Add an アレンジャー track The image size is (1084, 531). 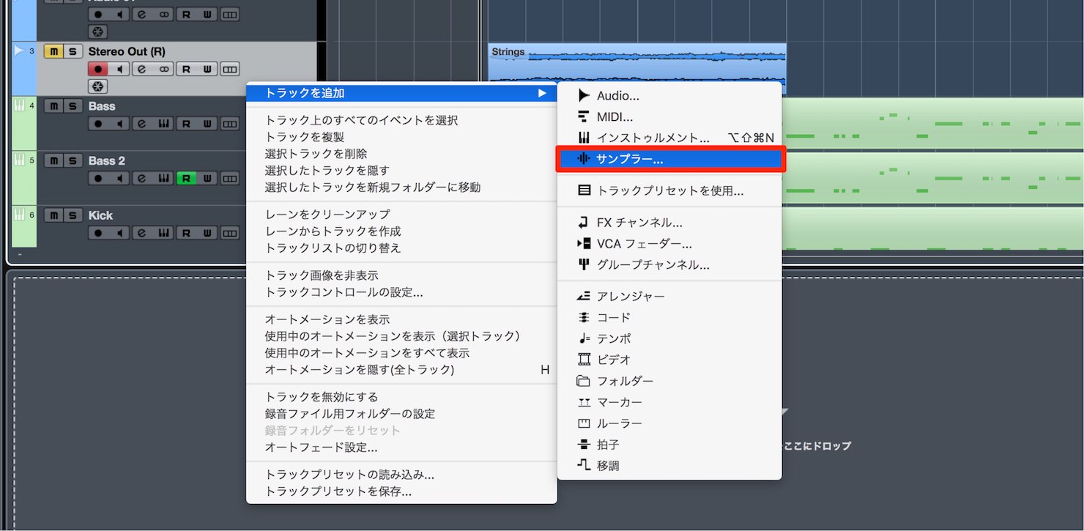coord(669,297)
